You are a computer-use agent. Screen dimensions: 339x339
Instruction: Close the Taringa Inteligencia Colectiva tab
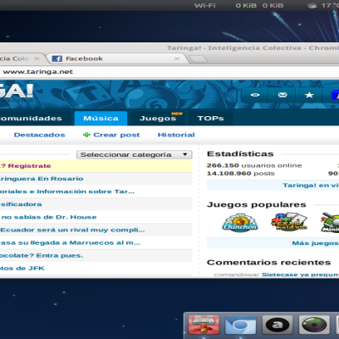pyautogui.click(x=36, y=58)
